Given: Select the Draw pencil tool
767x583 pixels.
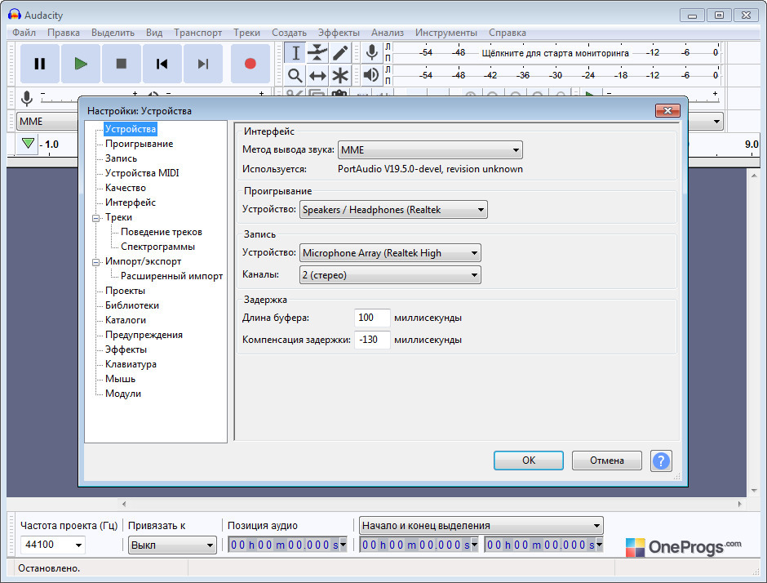Looking at the screenshot, I should click(340, 52).
